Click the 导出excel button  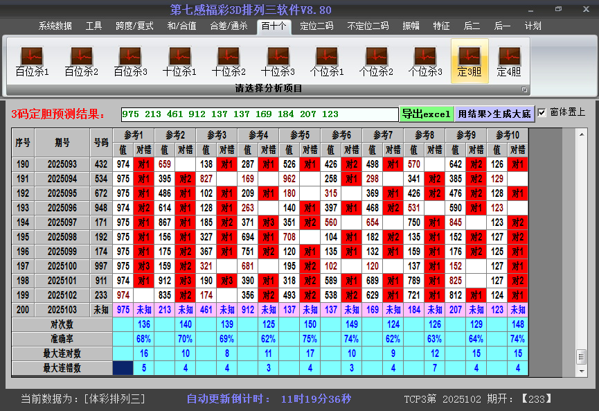click(427, 114)
